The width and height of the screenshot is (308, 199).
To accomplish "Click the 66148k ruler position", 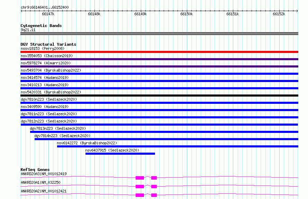I will pos(94,14).
